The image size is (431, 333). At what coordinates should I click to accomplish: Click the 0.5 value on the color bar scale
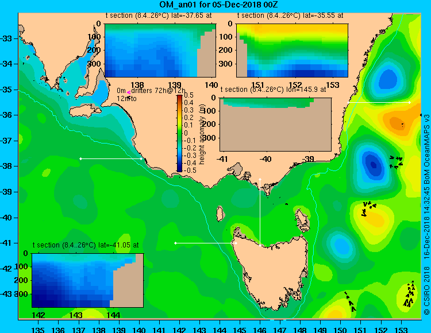coord(188,95)
